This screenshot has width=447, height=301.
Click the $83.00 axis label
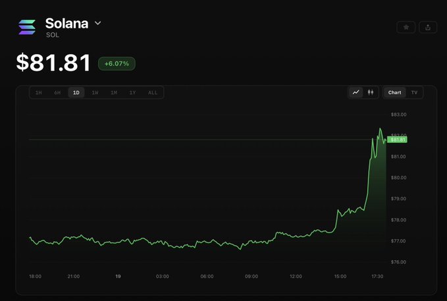398,115
